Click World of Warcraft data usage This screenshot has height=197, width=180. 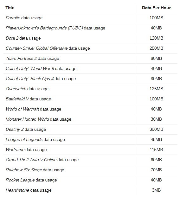34,109
